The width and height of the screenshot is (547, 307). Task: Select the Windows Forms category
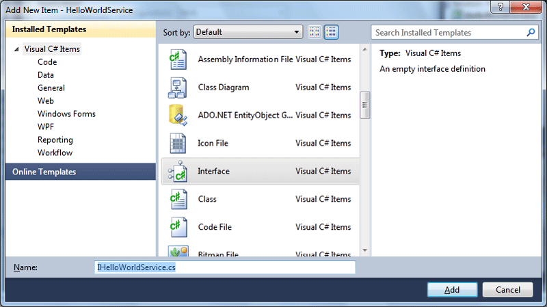66,114
